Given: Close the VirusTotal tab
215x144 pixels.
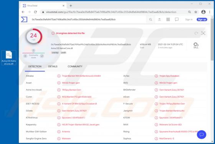Looking at the screenshot, I should 63,6.
